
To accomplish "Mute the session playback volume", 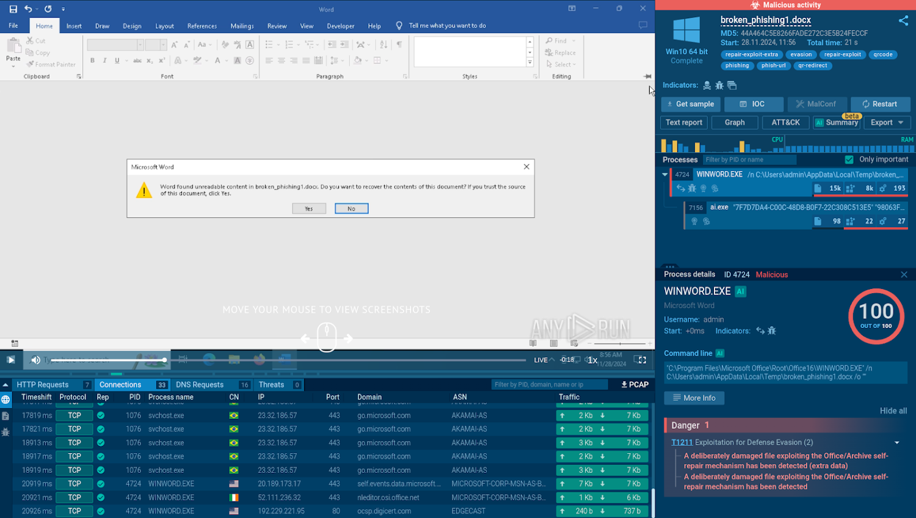I will (35, 360).
